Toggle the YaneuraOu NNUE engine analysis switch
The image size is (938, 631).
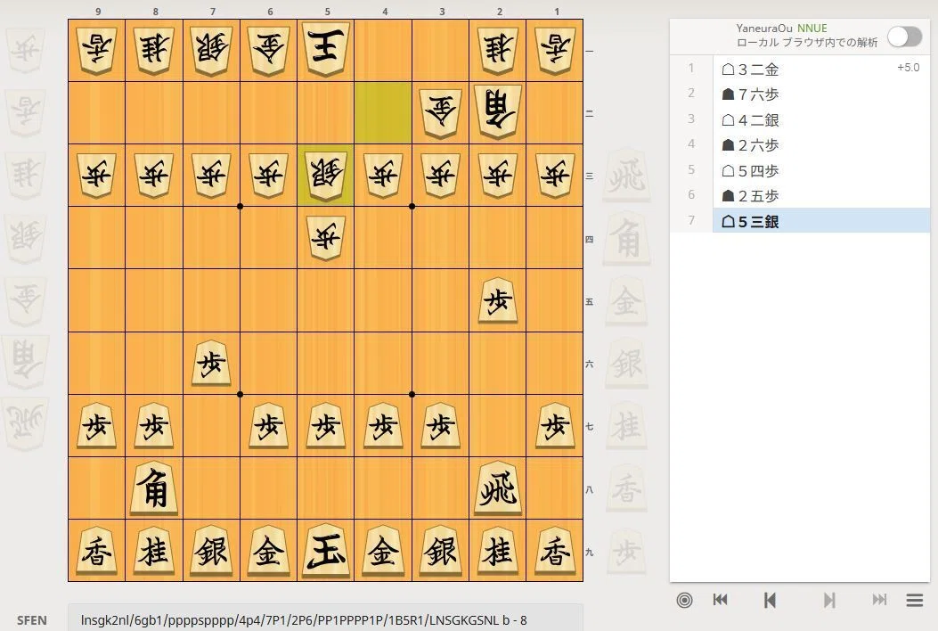coord(904,37)
